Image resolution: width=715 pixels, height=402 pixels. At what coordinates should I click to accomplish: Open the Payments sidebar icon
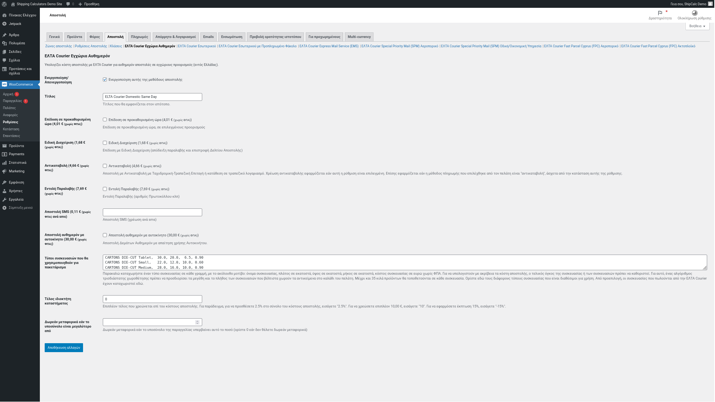[4, 154]
